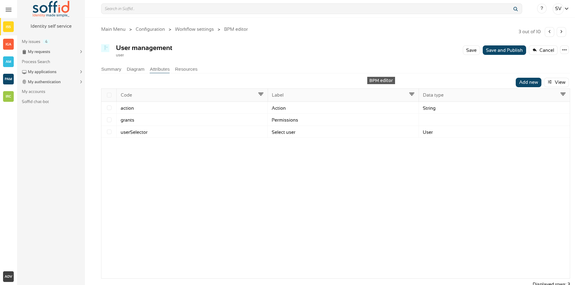Open the SV user account dropdown

pyautogui.click(x=562, y=9)
